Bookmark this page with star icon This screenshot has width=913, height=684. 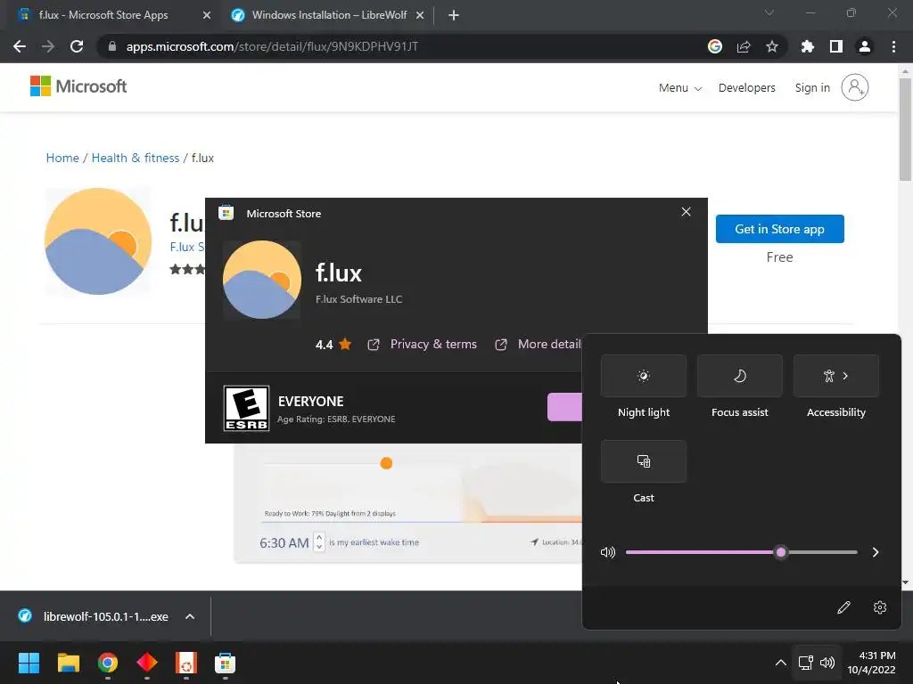coord(772,46)
